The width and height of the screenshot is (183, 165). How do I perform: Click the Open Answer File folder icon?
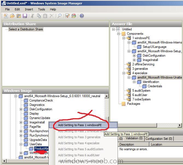pos(12,16)
